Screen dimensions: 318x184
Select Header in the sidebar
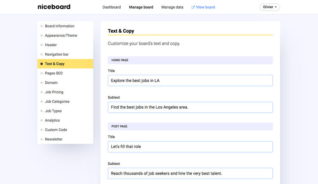65,45
